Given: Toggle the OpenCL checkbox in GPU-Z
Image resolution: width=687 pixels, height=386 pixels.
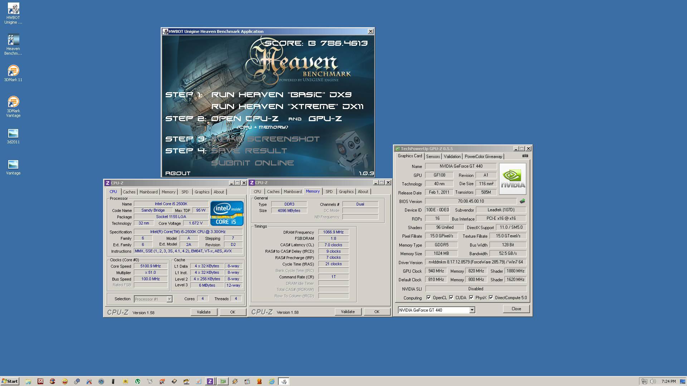Looking at the screenshot, I should point(429,298).
